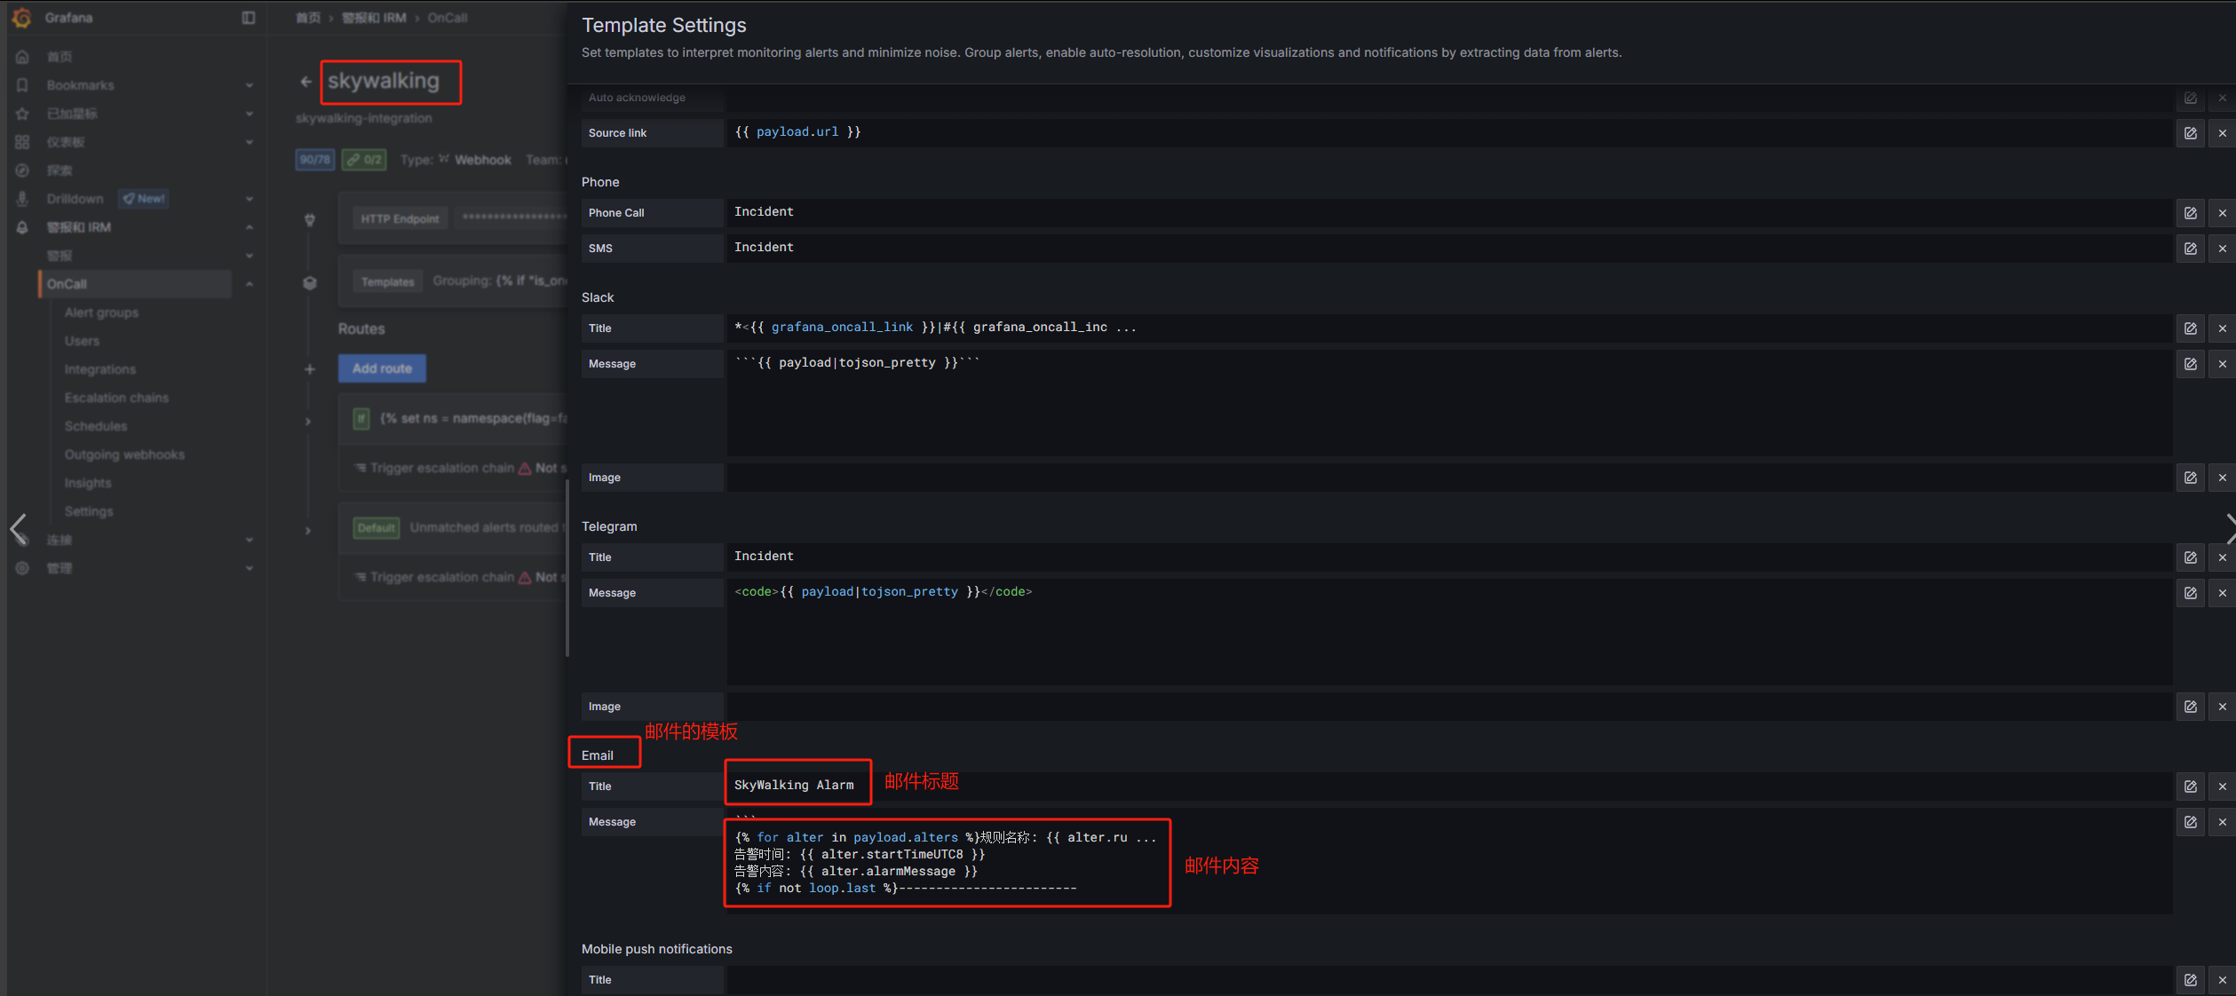Image resolution: width=2236 pixels, height=996 pixels.
Task: Open Schedules in OnCall menu
Action: pos(96,426)
